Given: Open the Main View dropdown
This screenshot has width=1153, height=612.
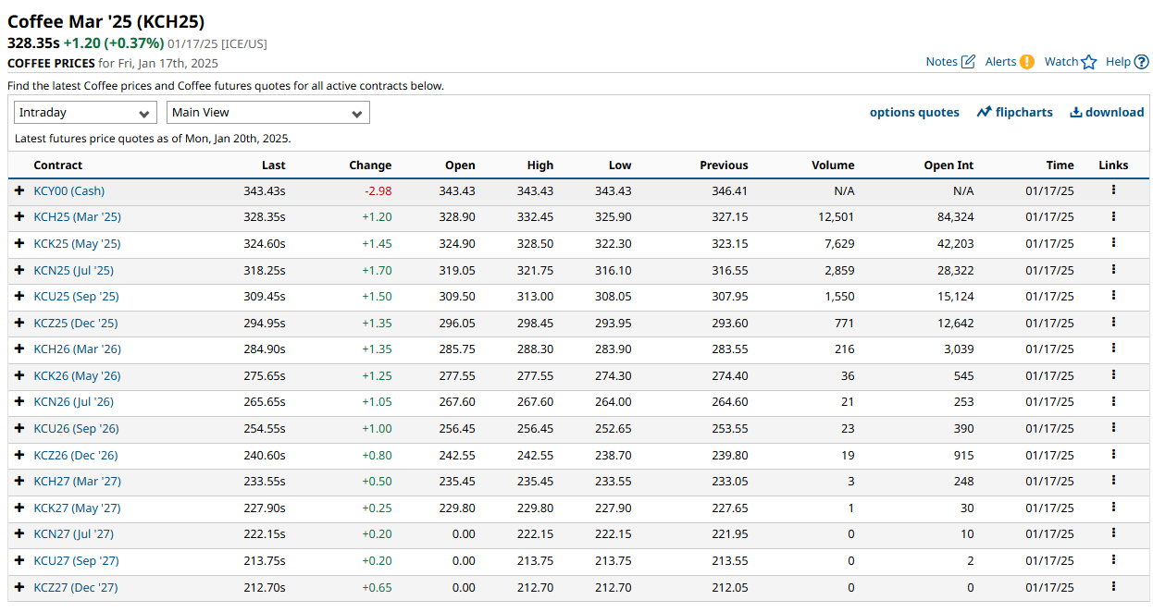Looking at the screenshot, I should (x=267, y=113).
